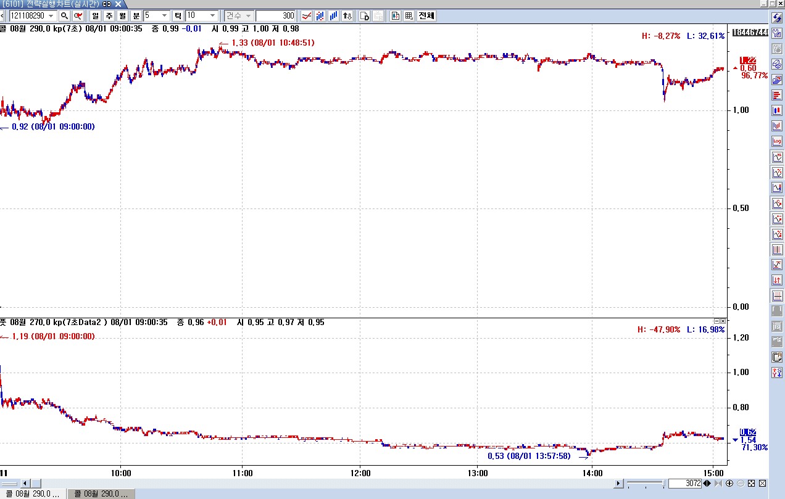Open the tick interval dropdown showing 10

213,15
